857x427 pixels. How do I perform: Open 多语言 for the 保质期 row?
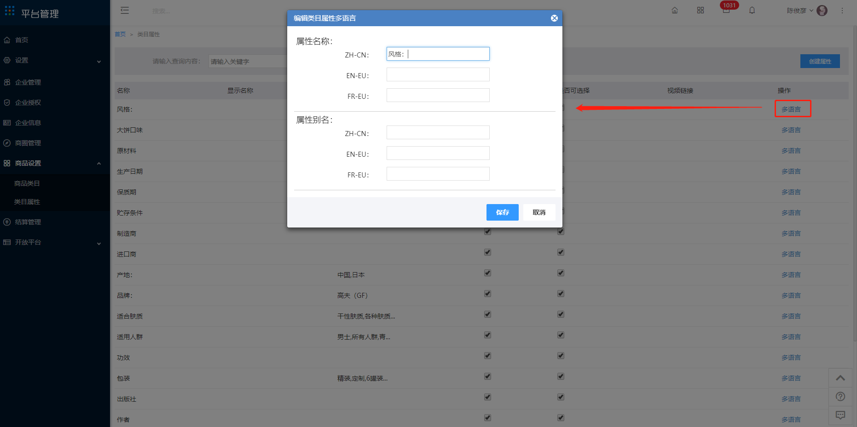coord(791,192)
